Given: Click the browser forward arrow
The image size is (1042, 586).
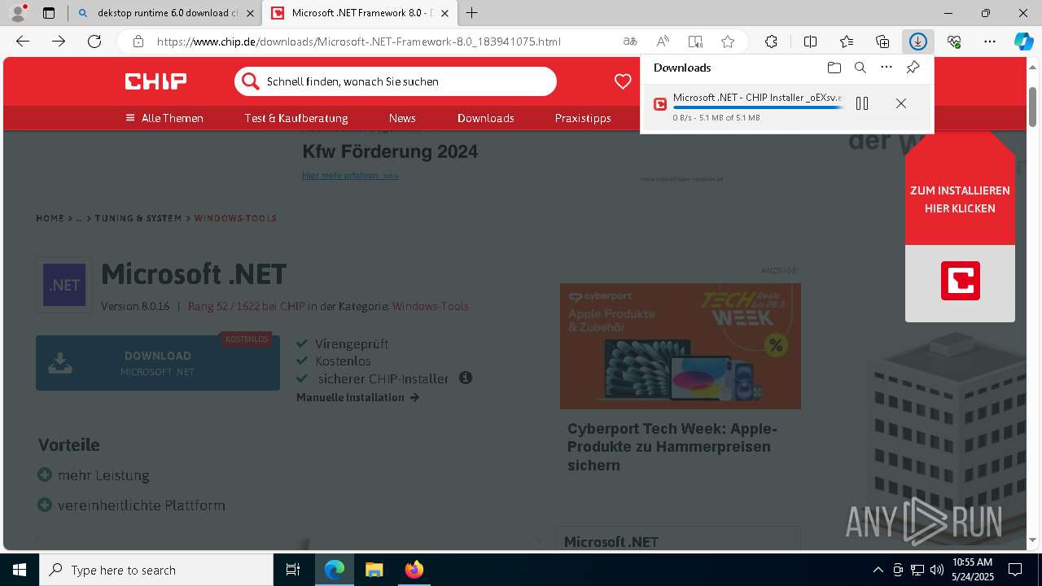Looking at the screenshot, I should [59, 42].
